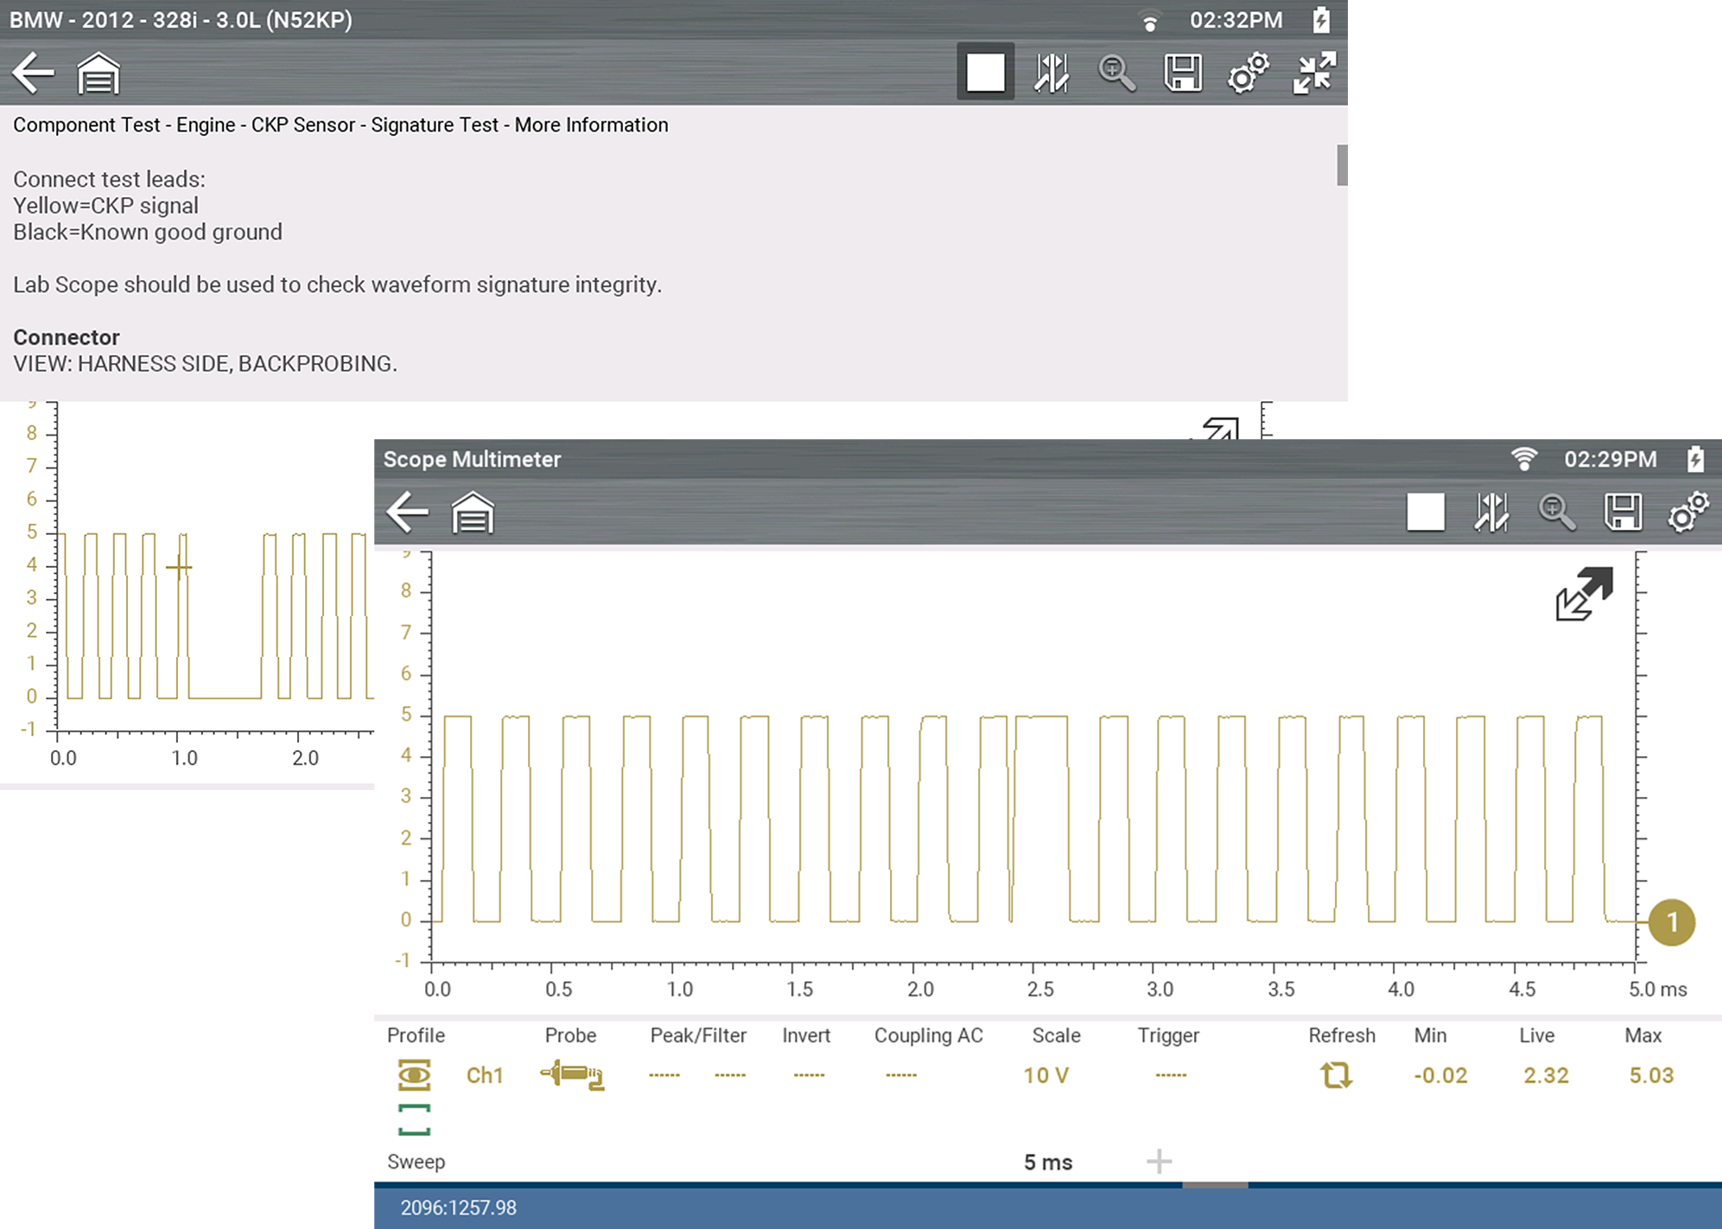Collapse view icon in component test toolbar
Viewport: 1722px width, 1229px height.
pyautogui.click(x=1314, y=73)
